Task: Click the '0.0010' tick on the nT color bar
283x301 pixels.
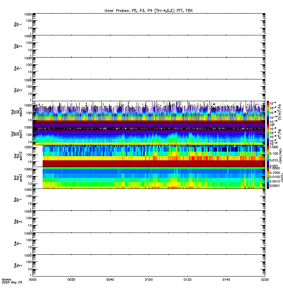Action: click(x=275, y=181)
